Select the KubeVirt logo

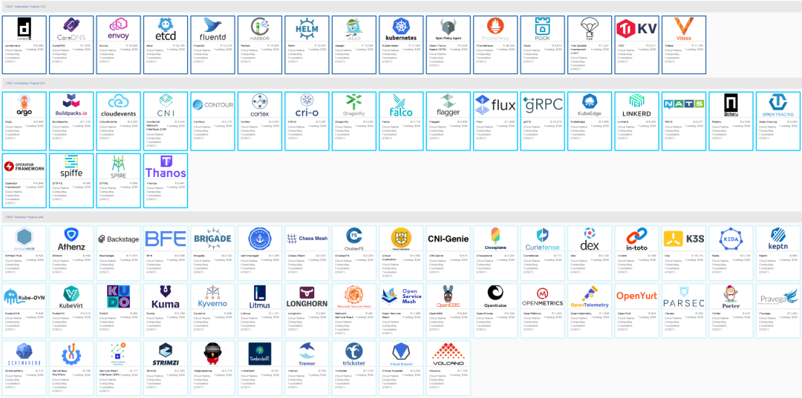(x=71, y=296)
